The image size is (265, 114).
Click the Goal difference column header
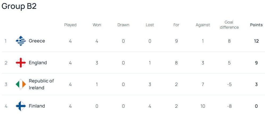(229, 25)
